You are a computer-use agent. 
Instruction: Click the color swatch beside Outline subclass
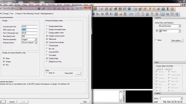(157, 31)
